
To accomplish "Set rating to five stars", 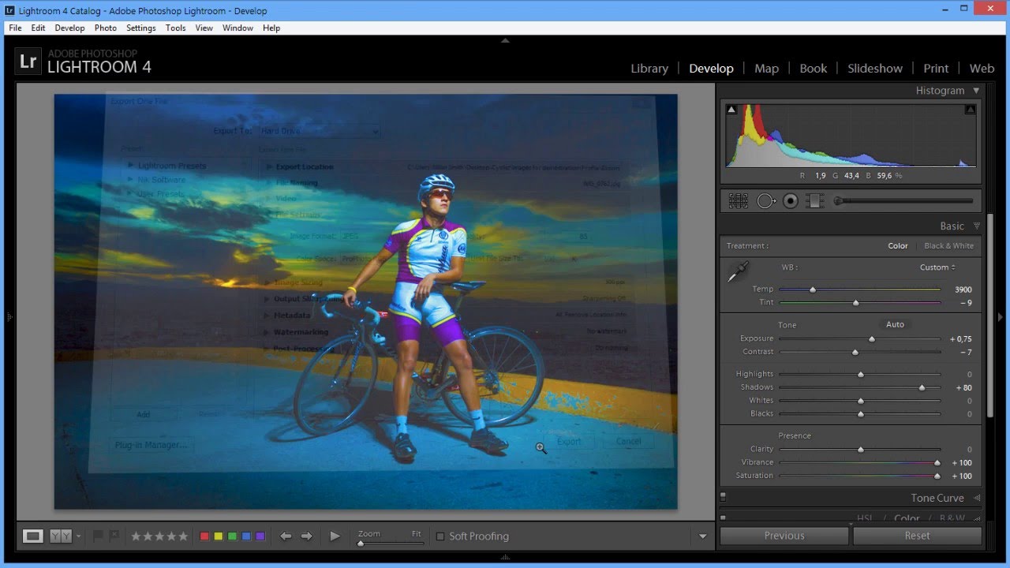I will [183, 536].
